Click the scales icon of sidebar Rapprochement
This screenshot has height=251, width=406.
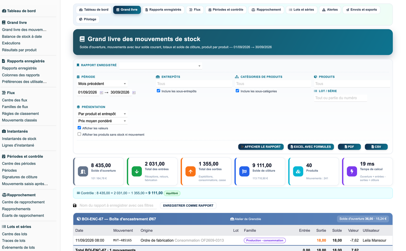coord(4,195)
